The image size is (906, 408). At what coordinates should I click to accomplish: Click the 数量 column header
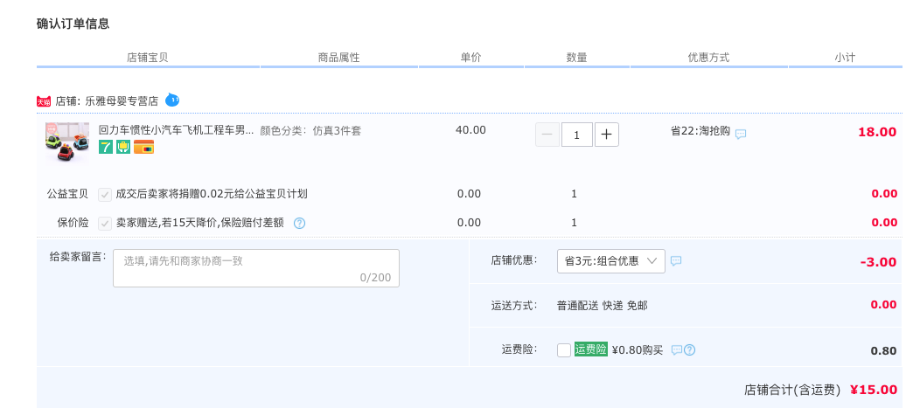click(576, 58)
